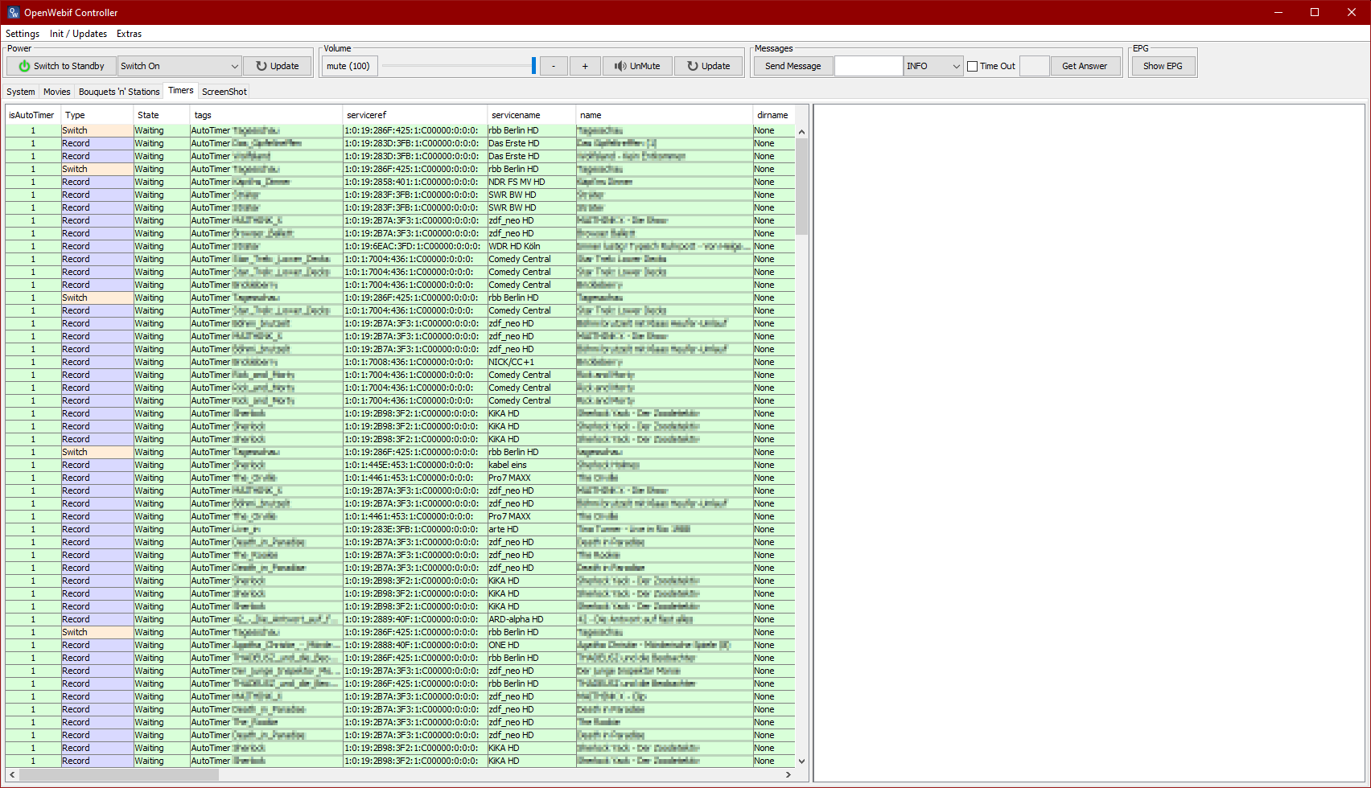Click the Update button in Volume group
Screen dimensions: 1371x788
708,66
